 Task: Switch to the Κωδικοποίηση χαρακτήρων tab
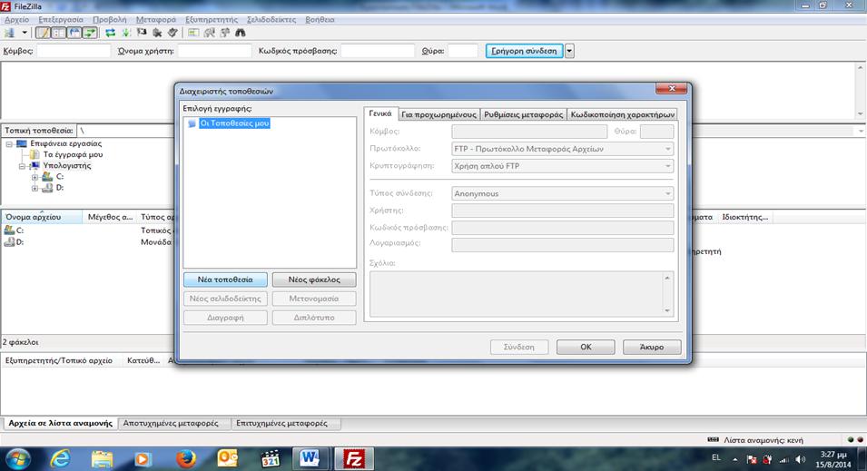click(x=622, y=114)
